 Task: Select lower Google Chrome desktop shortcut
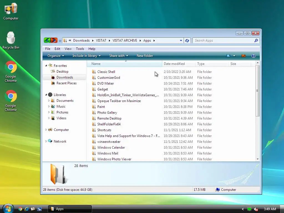(x=11, y=101)
